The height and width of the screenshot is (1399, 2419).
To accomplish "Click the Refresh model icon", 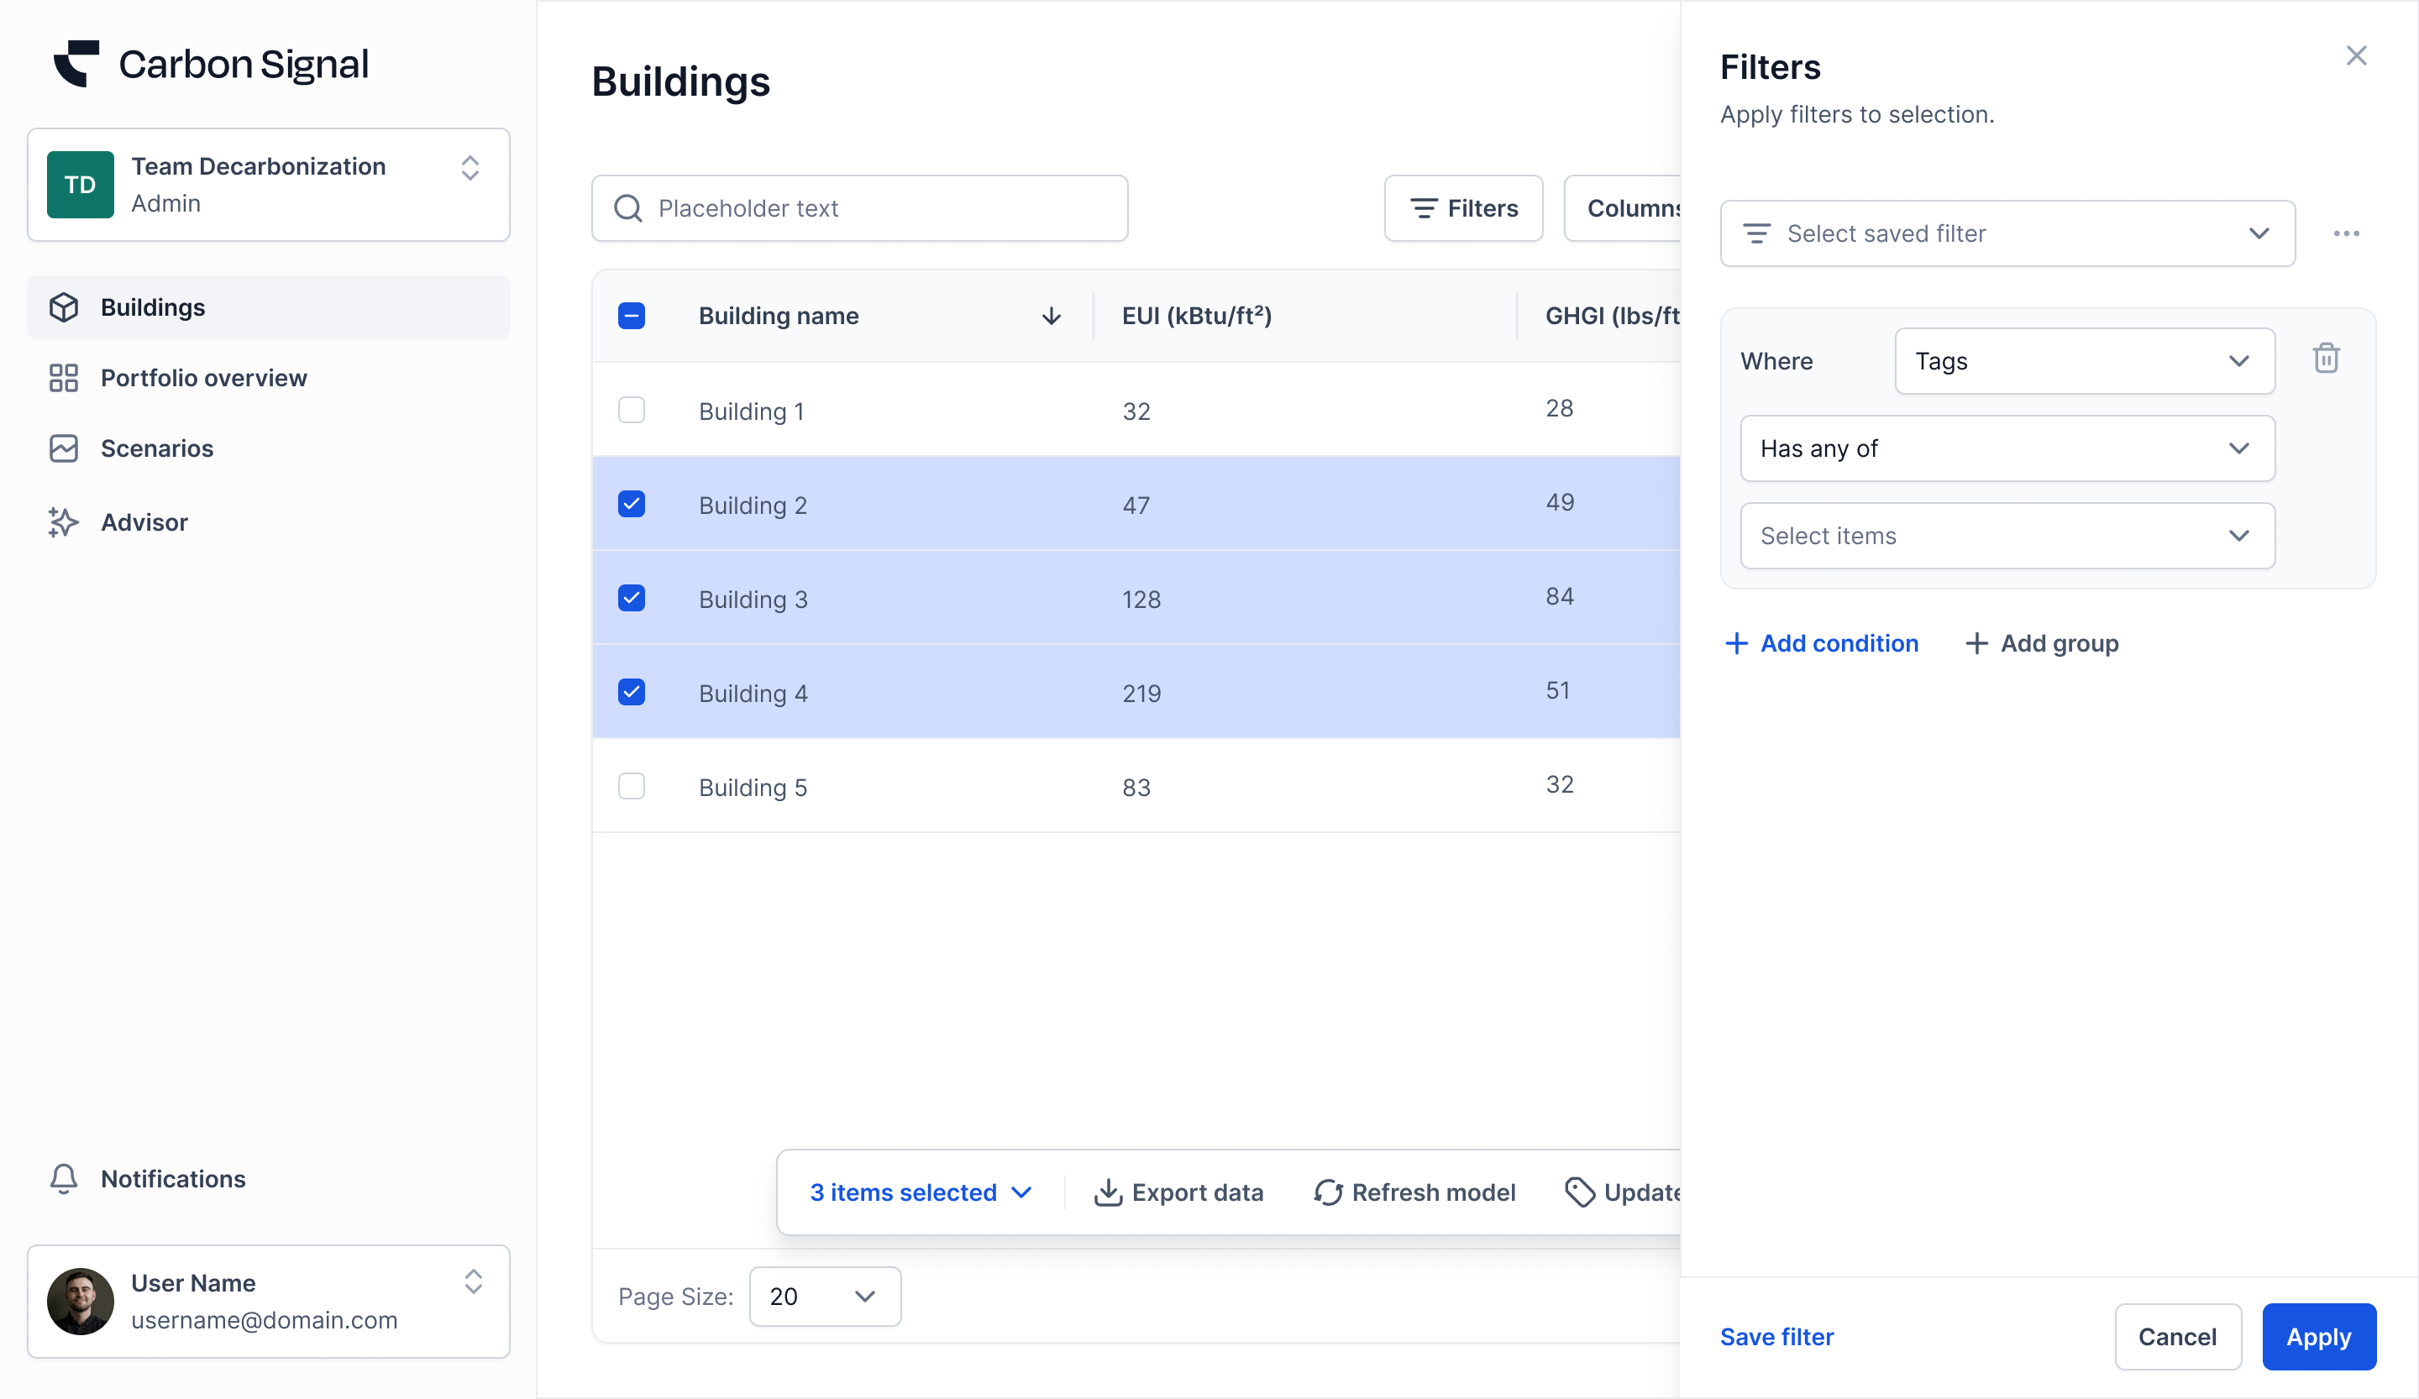I will (x=1328, y=1192).
